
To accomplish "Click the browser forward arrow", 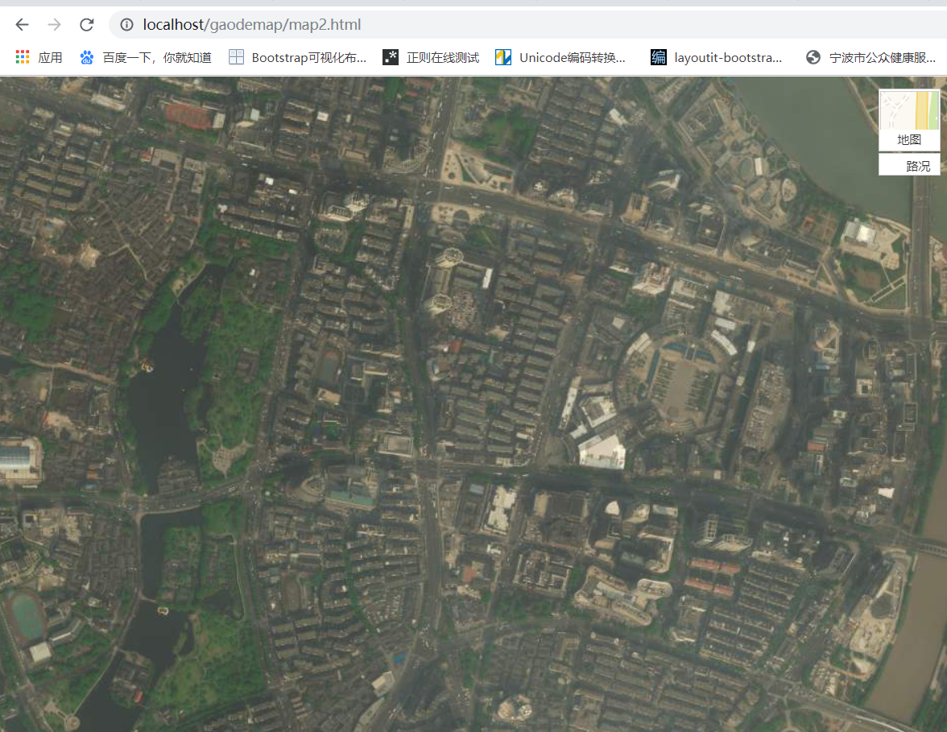I will [x=55, y=25].
